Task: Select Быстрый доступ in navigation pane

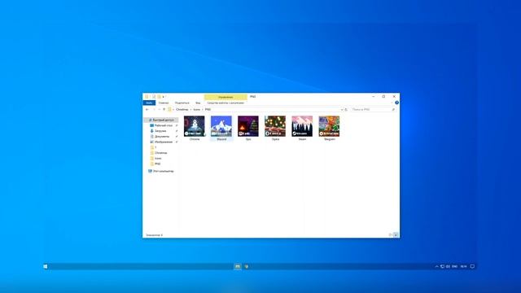Action: tap(161, 120)
